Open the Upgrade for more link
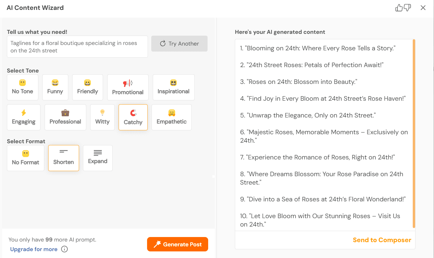The height and width of the screenshot is (258, 434). click(x=34, y=249)
